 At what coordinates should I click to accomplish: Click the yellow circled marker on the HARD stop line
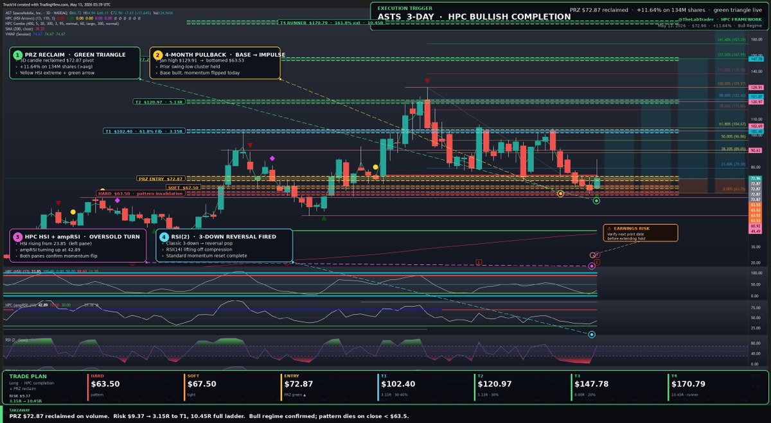tap(561, 193)
